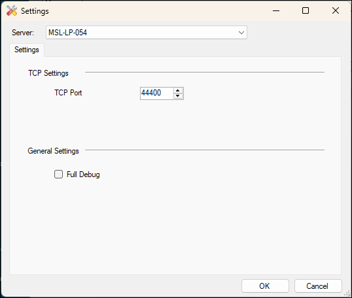The height and width of the screenshot is (298, 352).
Task: Click the TCP Port label
Action: (x=68, y=93)
